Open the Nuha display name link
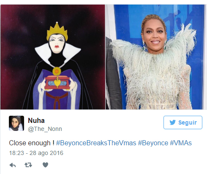Viewport: 207px width, 174px height. [x=36, y=120]
